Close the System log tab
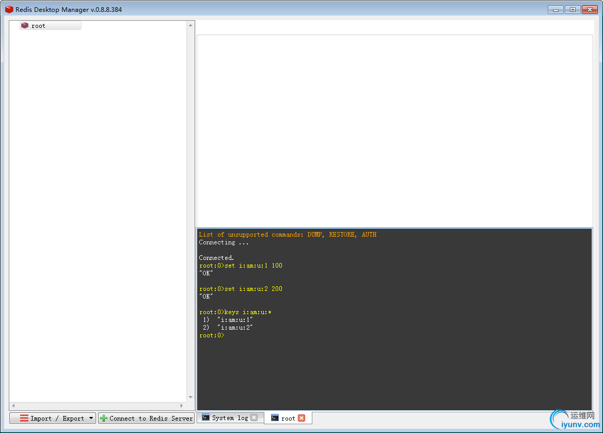This screenshot has height=433, width=603. click(254, 417)
